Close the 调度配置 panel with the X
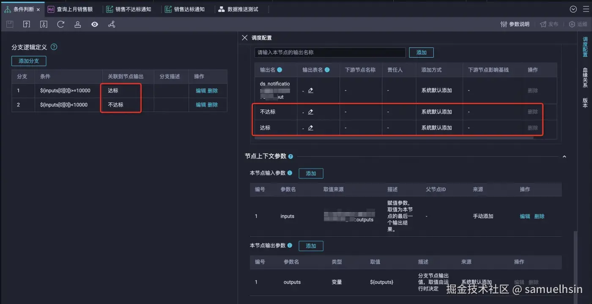 (245, 38)
